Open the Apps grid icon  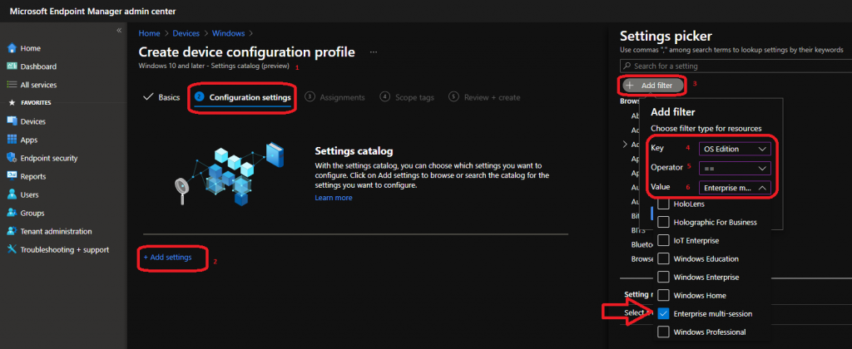point(12,140)
